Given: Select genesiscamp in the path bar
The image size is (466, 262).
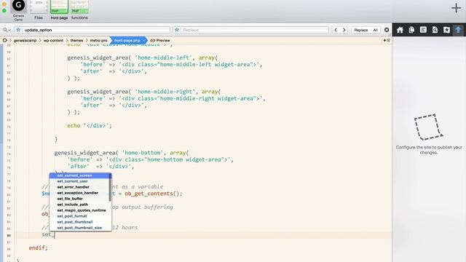Looking at the screenshot, I should click(25, 41).
